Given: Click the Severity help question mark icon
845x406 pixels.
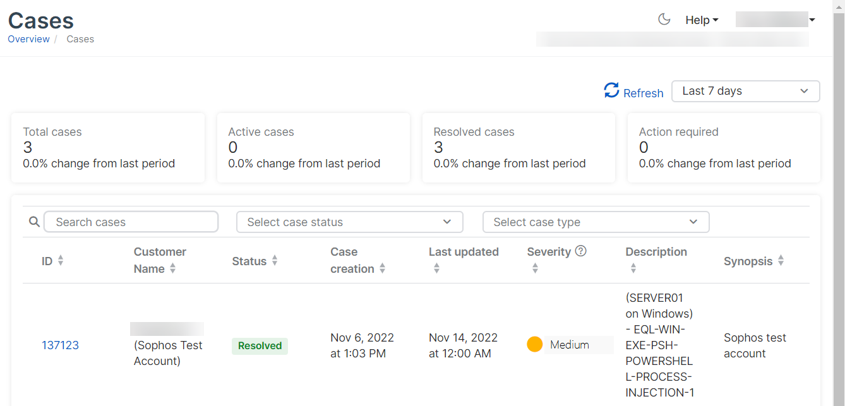Looking at the screenshot, I should pyautogui.click(x=581, y=251).
